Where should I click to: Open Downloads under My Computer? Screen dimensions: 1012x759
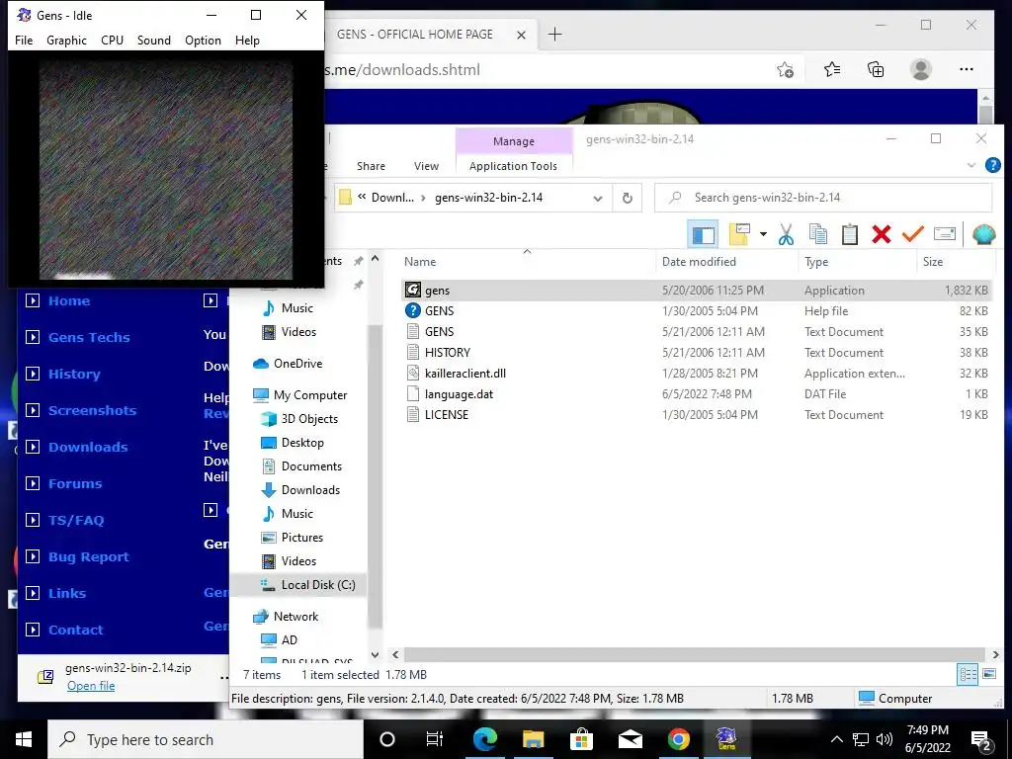310,490
